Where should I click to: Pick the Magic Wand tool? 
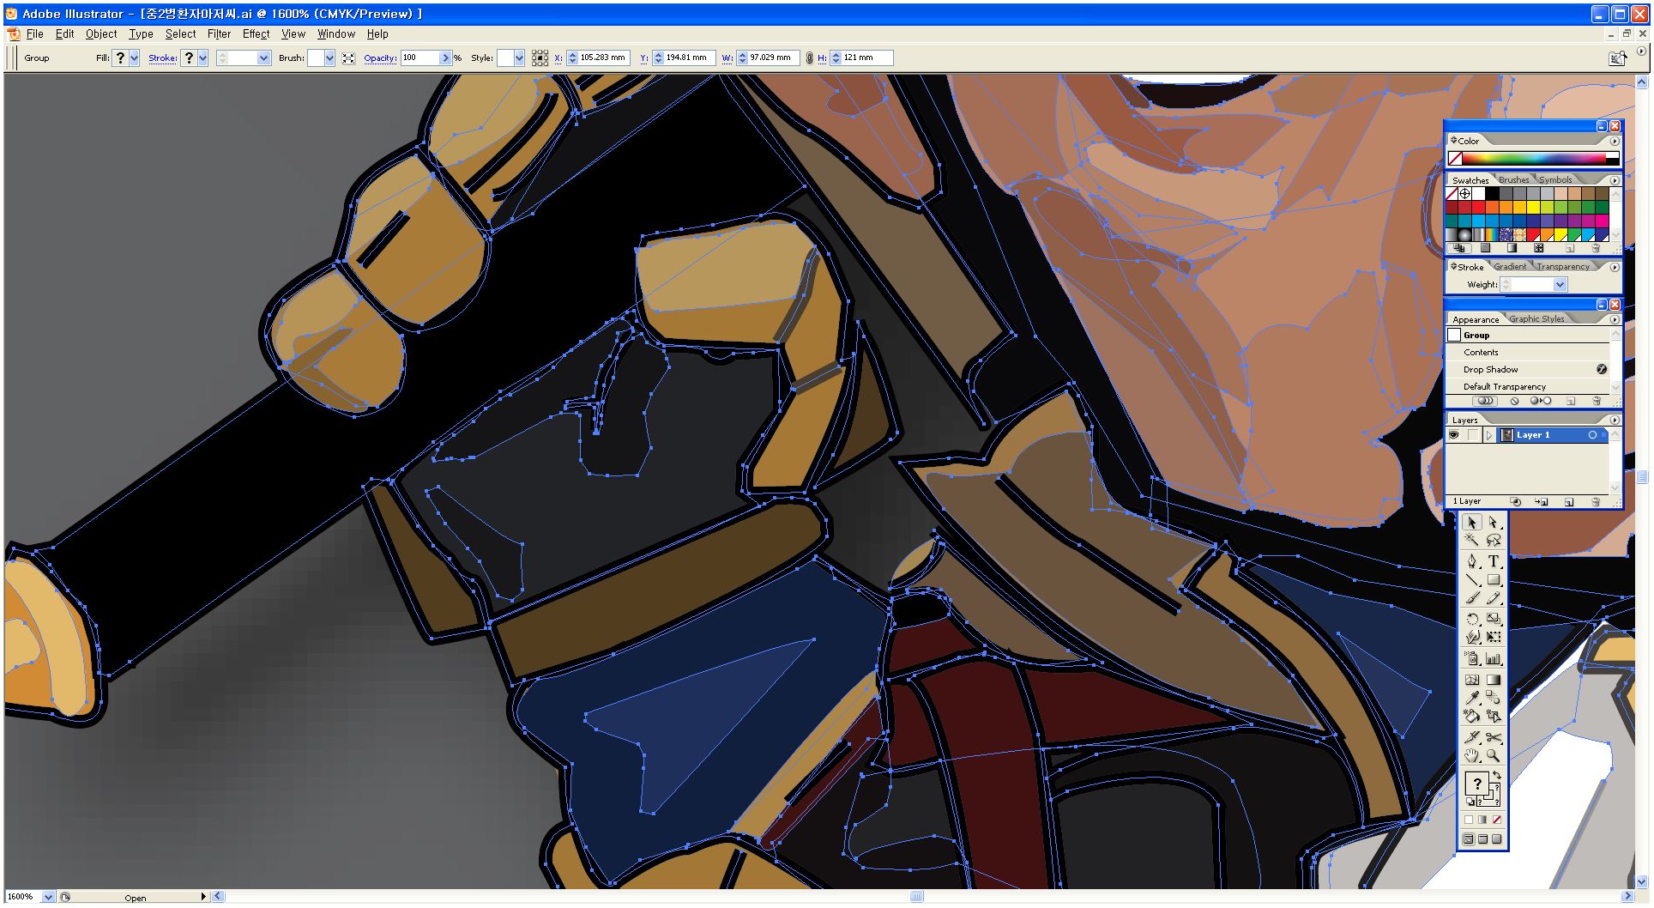pyautogui.click(x=1472, y=540)
